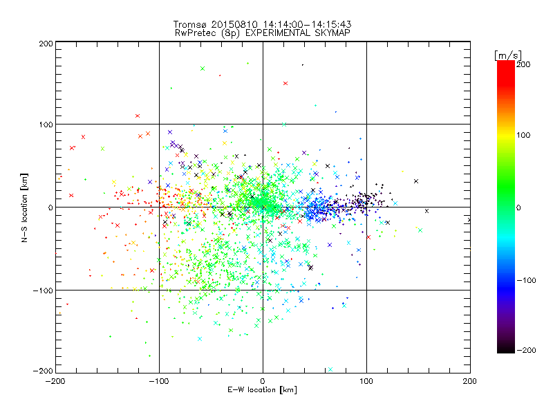The width and height of the screenshot is (553, 415).
Task: Click the N-S axis tick label '200'
Action: point(46,44)
